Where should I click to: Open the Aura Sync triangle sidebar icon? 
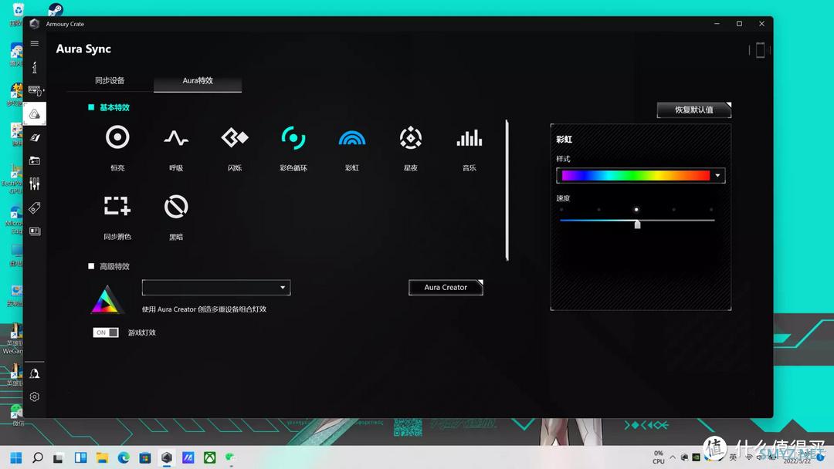(35, 114)
